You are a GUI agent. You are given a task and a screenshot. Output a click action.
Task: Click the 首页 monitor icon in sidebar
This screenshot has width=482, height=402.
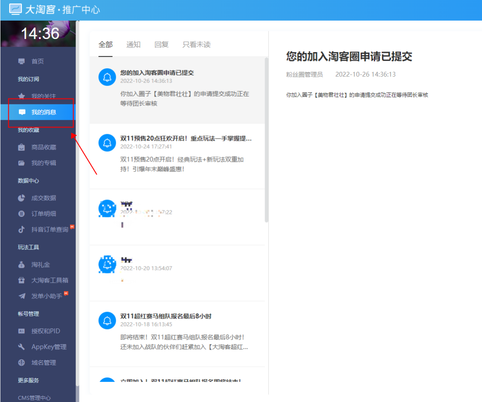pyautogui.click(x=21, y=61)
